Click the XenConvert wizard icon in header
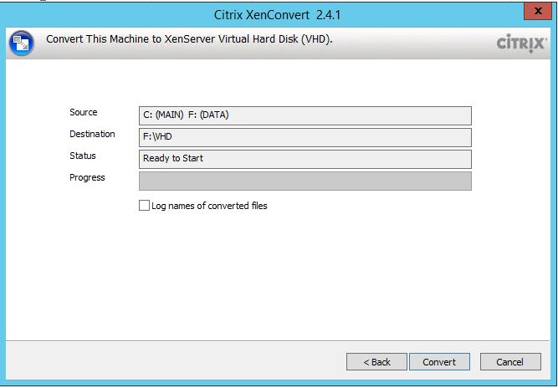Screen dimensions: 558x388 [22, 43]
